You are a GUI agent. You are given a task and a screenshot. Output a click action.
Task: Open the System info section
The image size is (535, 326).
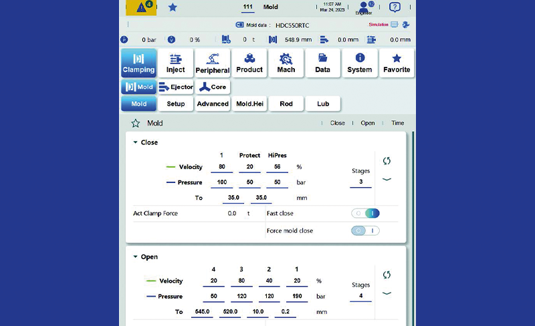coord(360,63)
